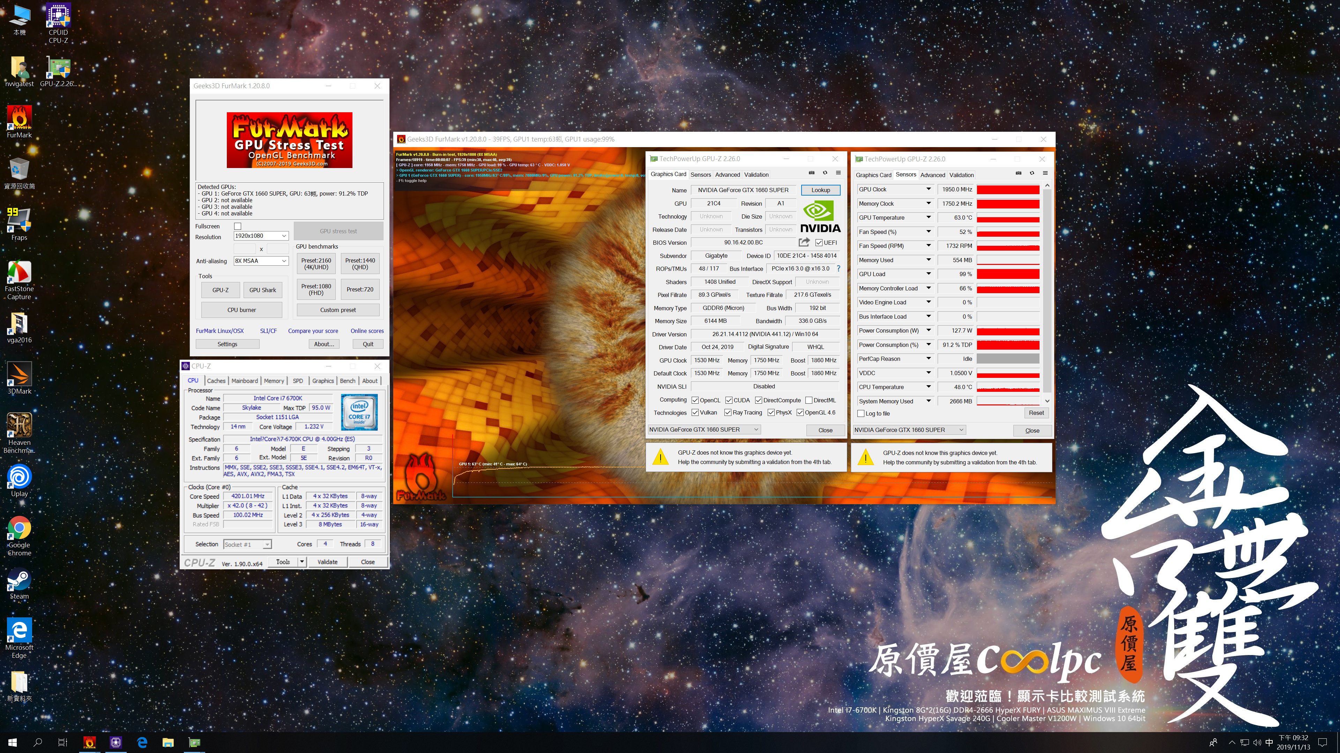Viewport: 1340px width, 753px height.
Task: Click Reset button in GPU-Z Sensors
Action: pos(1036,413)
